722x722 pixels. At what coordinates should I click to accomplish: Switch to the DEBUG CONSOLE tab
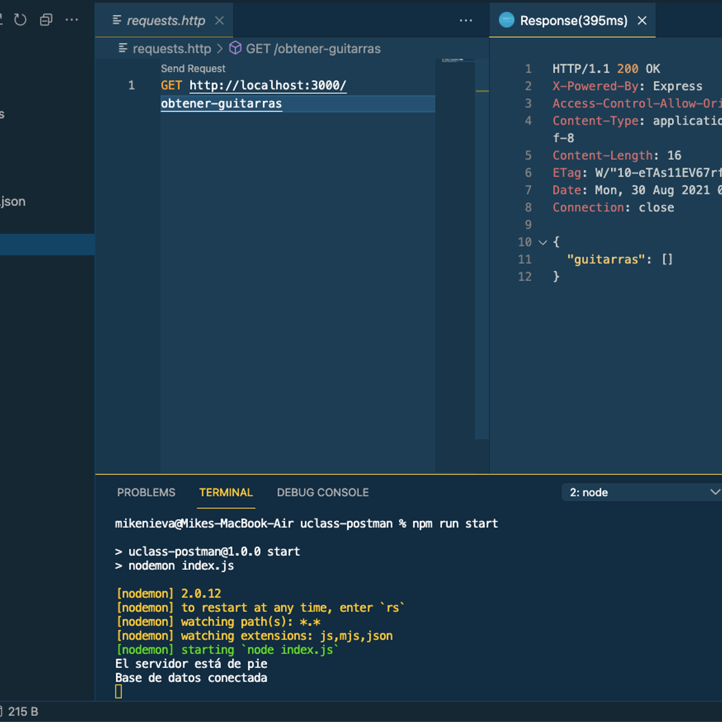(x=322, y=492)
